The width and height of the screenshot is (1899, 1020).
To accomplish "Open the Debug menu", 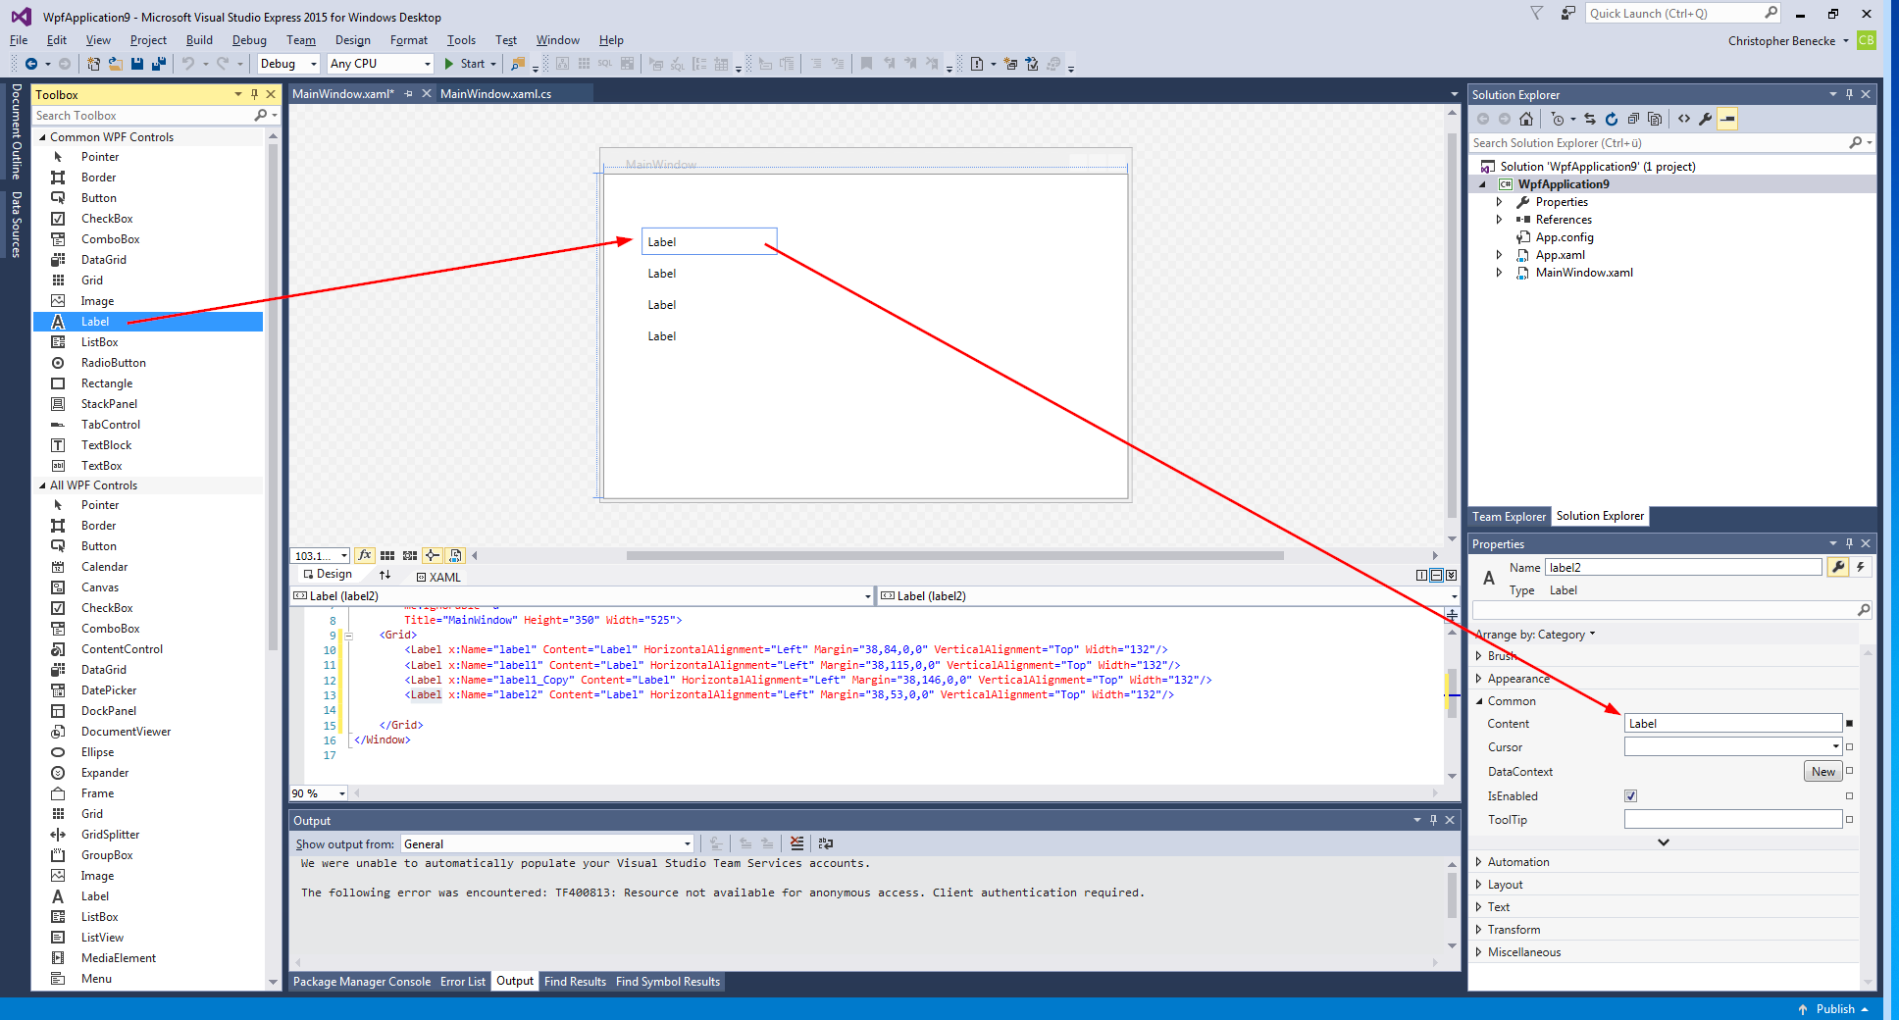I will [248, 40].
